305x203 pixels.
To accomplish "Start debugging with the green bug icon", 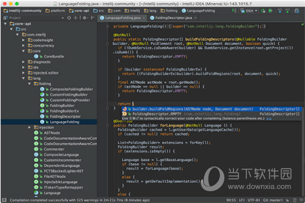I will click(x=271, y=11).
